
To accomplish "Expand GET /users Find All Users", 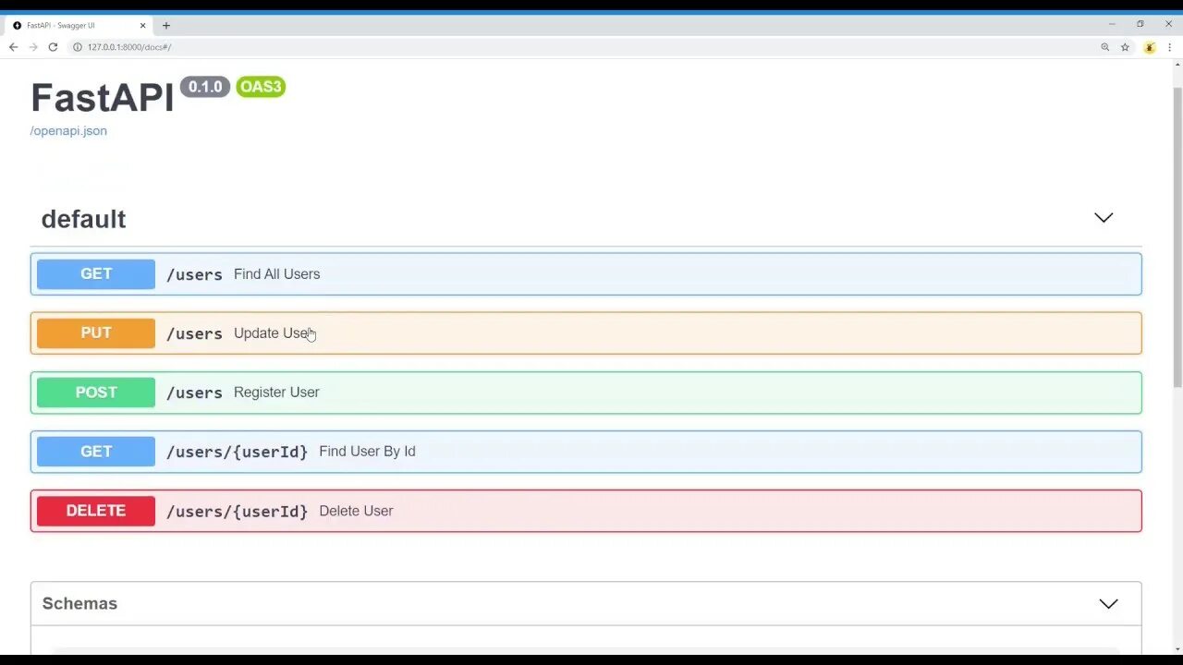I will (586, 274).
